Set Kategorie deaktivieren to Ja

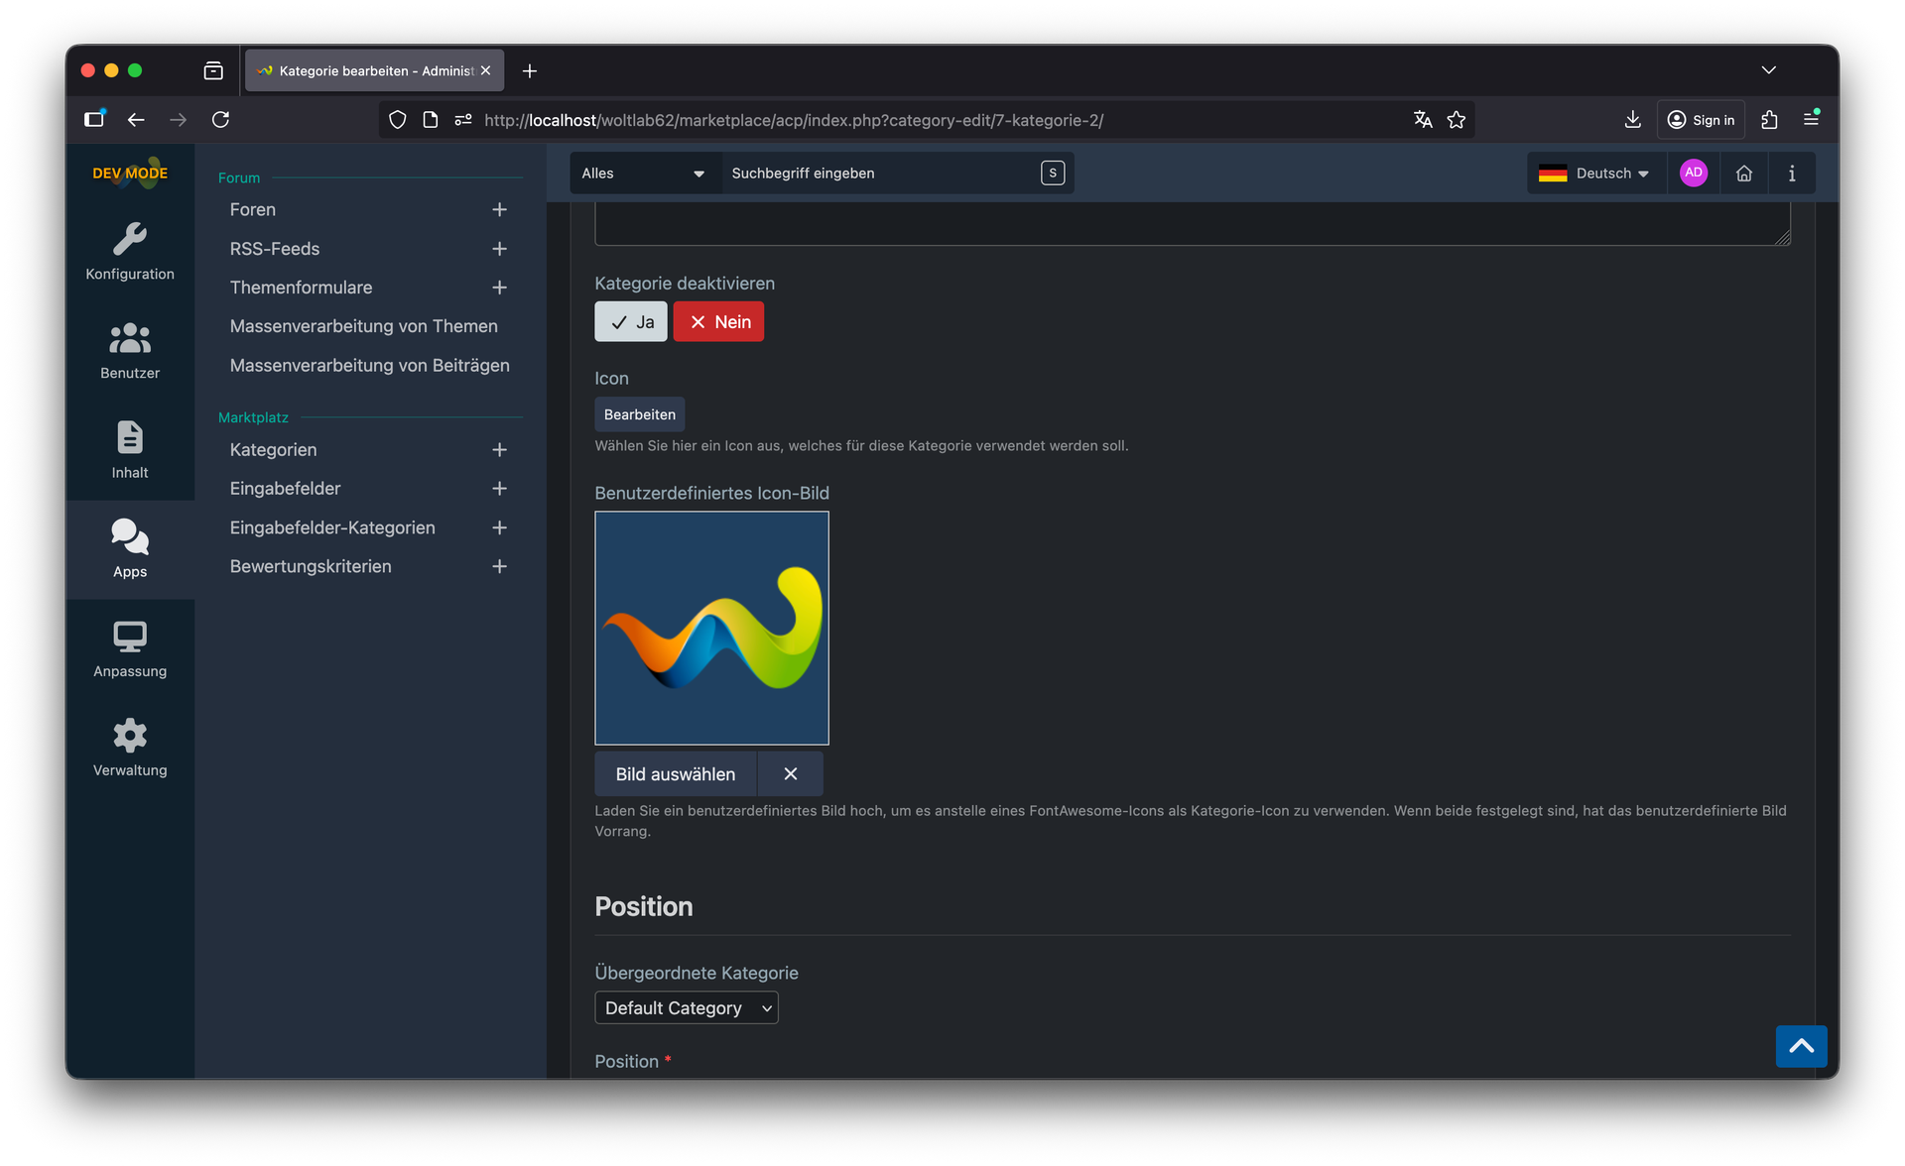pyautogui.click(x=631, y=322)
